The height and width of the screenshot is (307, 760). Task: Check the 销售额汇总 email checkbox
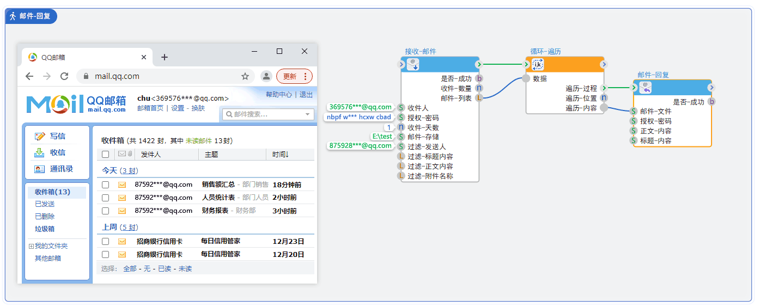(106, 185)
